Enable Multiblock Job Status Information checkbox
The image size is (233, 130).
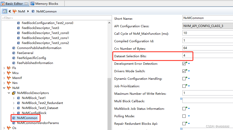point(184,109)
